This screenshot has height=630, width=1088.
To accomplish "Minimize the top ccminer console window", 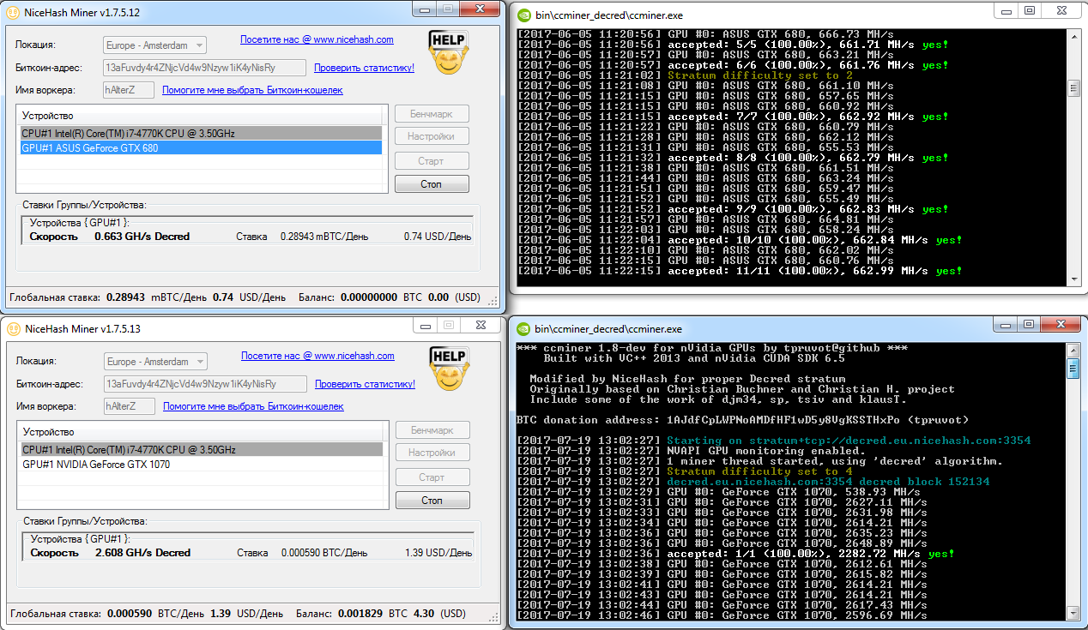I will pyautogui.click(x=1005, y=10).
